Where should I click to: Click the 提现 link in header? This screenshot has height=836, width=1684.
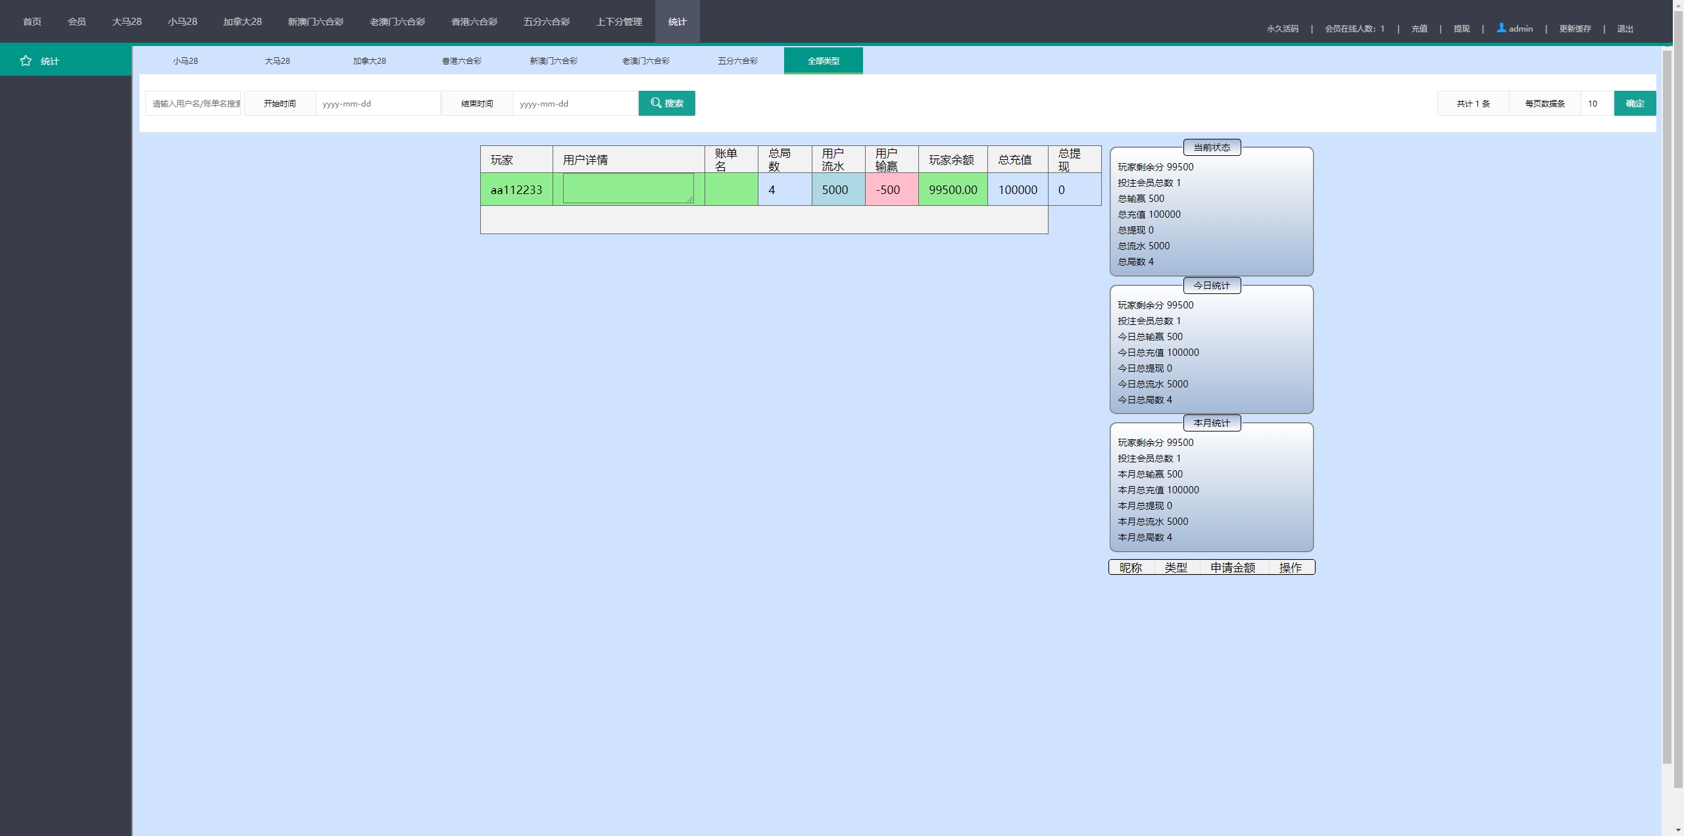[1461, 28]
